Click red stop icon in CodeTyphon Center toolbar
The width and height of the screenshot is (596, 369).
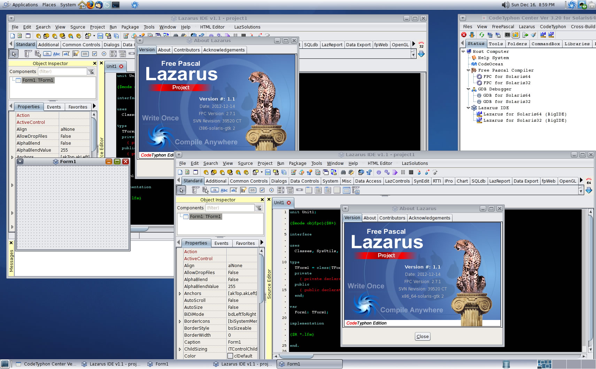coord(464,35)
